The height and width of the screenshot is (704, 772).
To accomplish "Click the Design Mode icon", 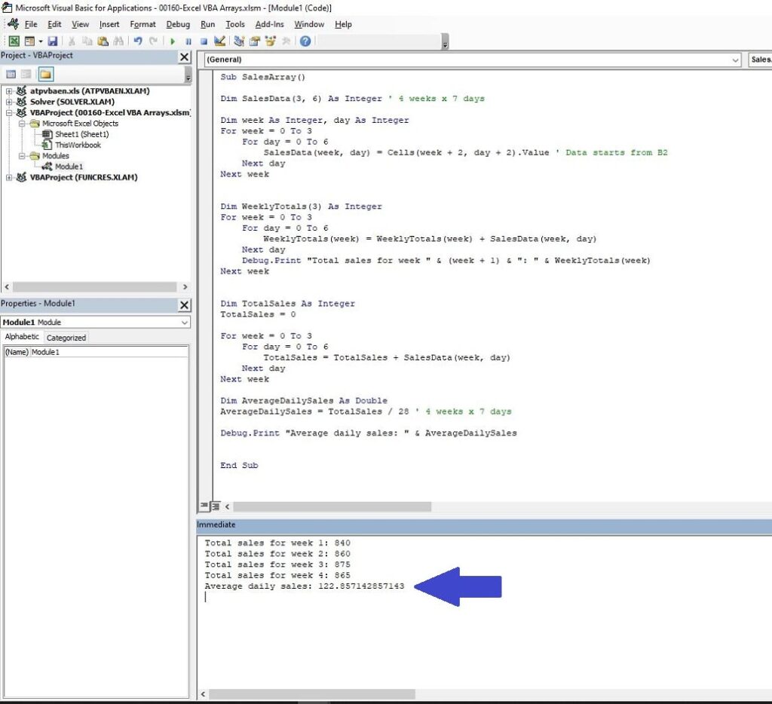I will (222, 41).
